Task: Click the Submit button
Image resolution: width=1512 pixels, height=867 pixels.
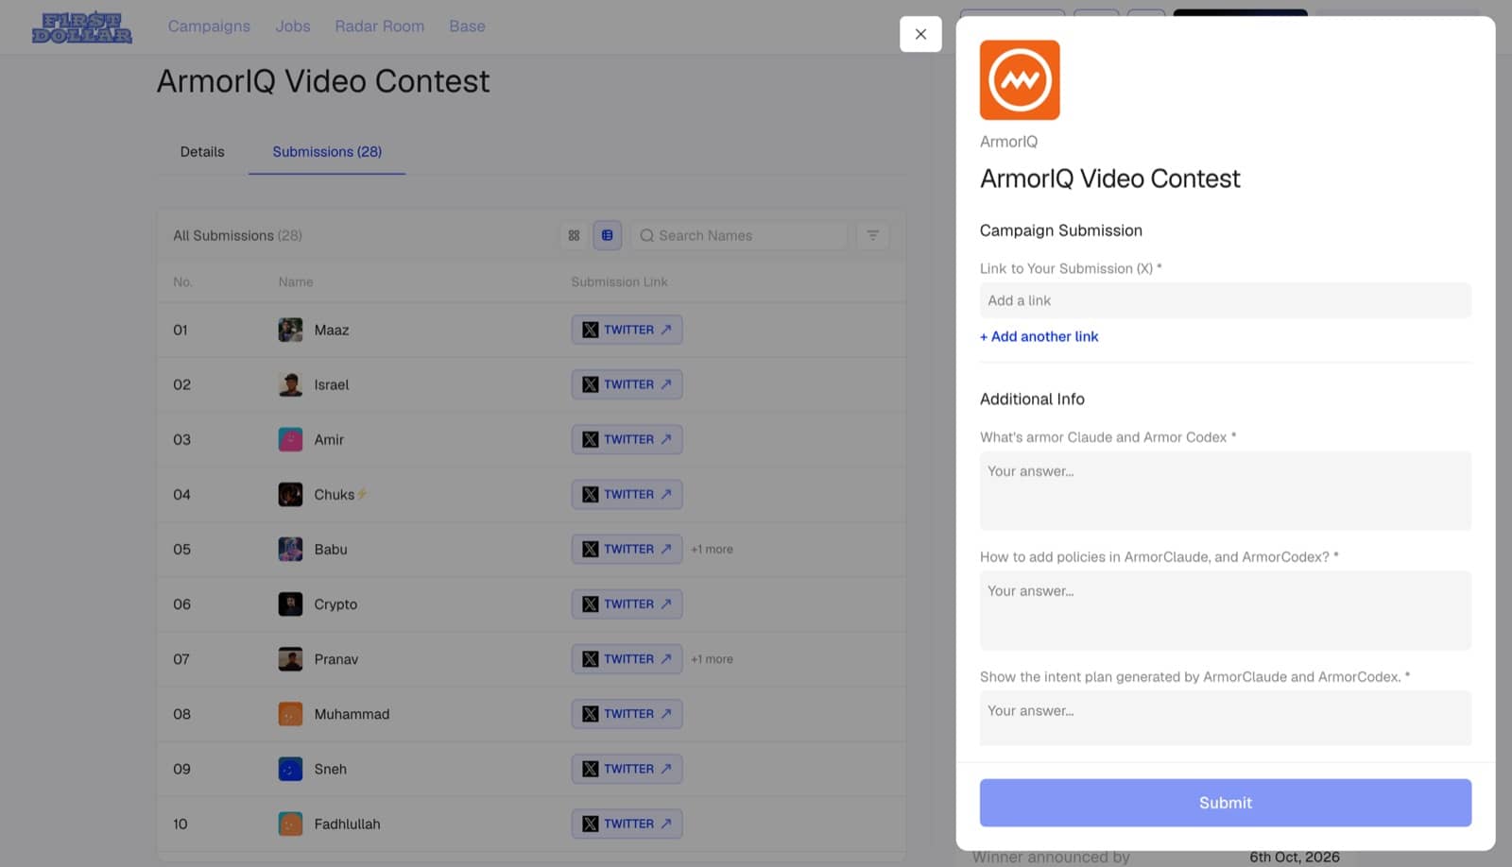Action: coord(1225,803)
